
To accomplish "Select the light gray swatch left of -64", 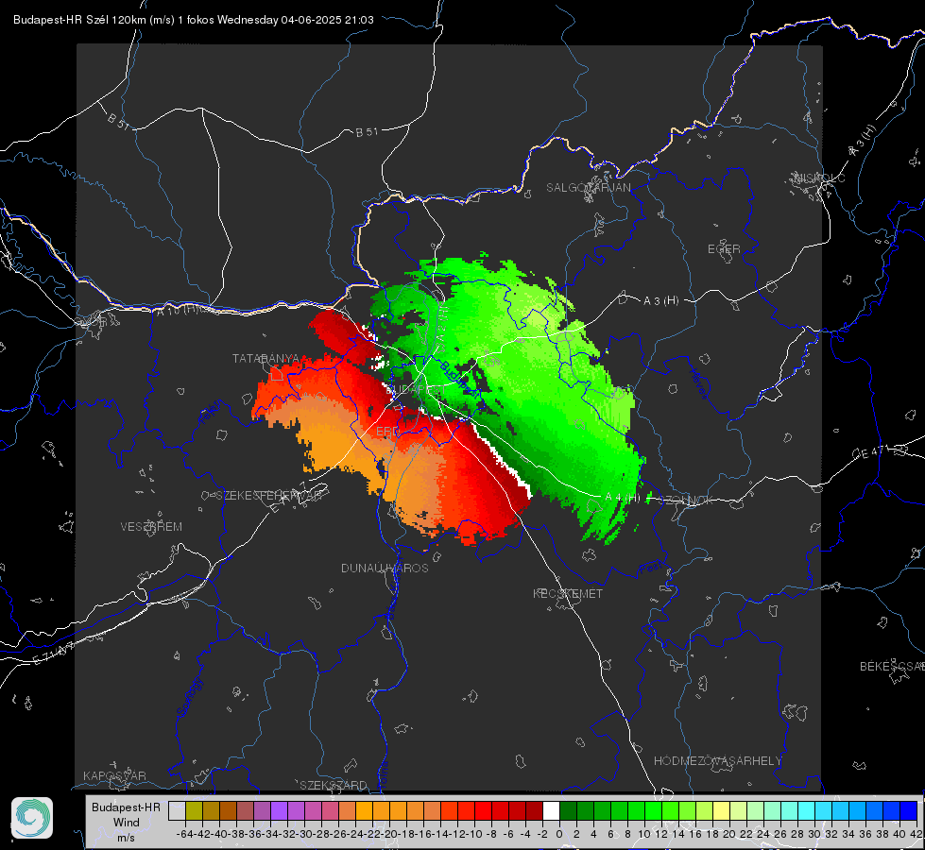I will pos(177,810).
